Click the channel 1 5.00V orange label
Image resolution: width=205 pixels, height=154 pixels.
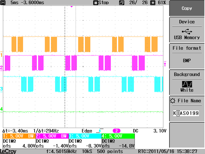pyautogui.click(x=19, y=136)
